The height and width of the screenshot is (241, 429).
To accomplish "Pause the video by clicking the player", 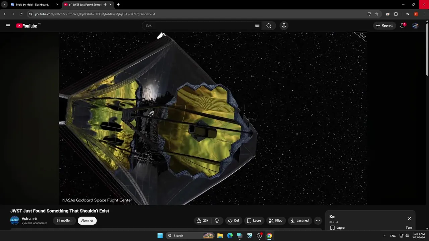I will 213,118.
